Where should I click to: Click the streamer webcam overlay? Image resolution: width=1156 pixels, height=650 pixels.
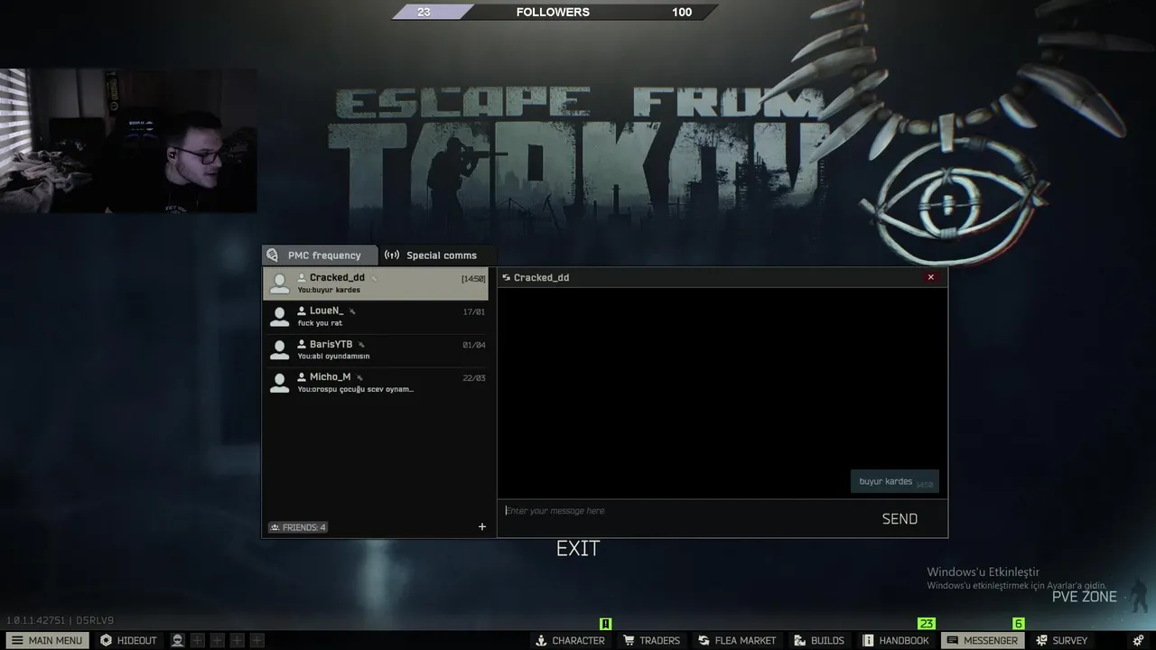pyautogui.click(x=128, y=142)
